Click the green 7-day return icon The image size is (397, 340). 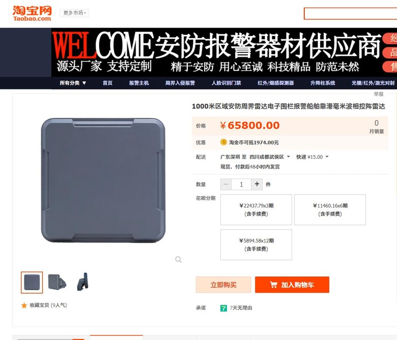[x=223, y=308]
